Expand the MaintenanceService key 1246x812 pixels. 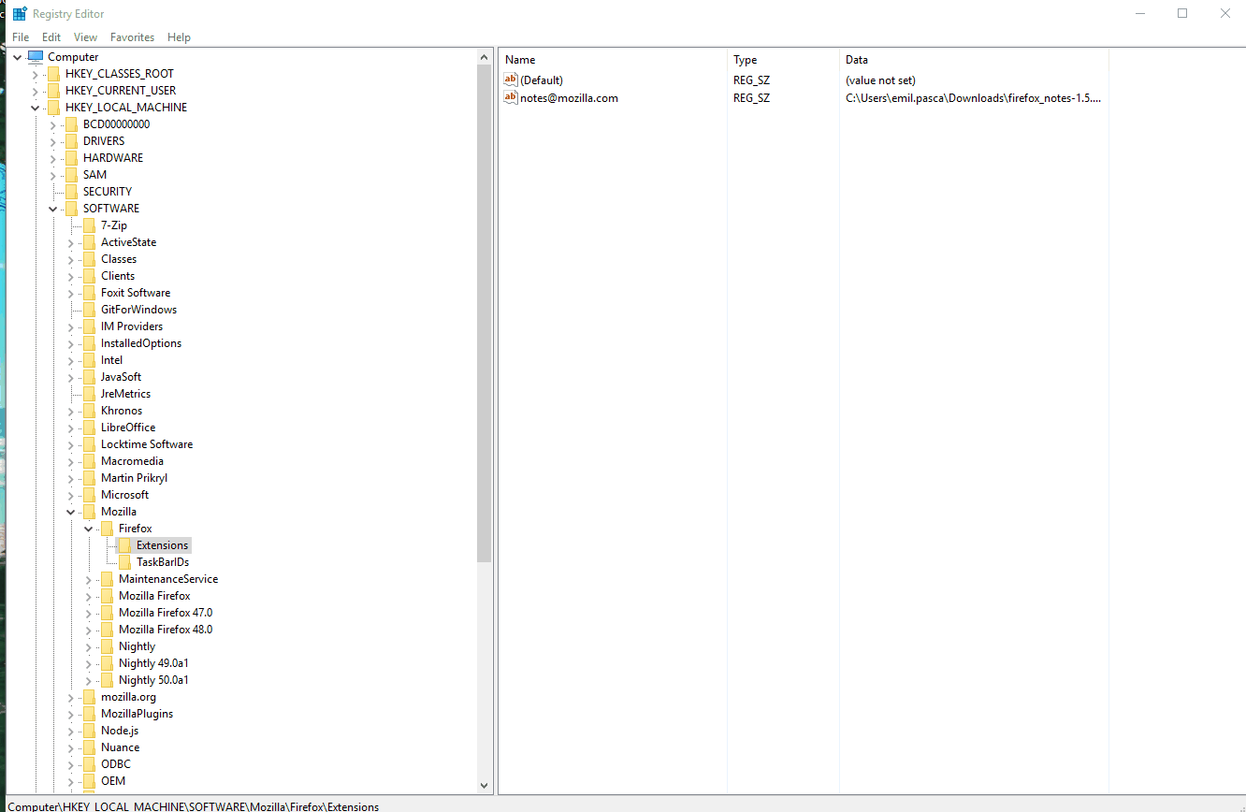pos(89,579)
